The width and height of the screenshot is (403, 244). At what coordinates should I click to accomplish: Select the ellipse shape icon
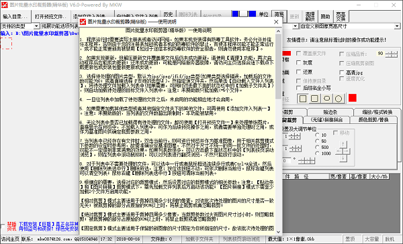[x=326, y=99]
